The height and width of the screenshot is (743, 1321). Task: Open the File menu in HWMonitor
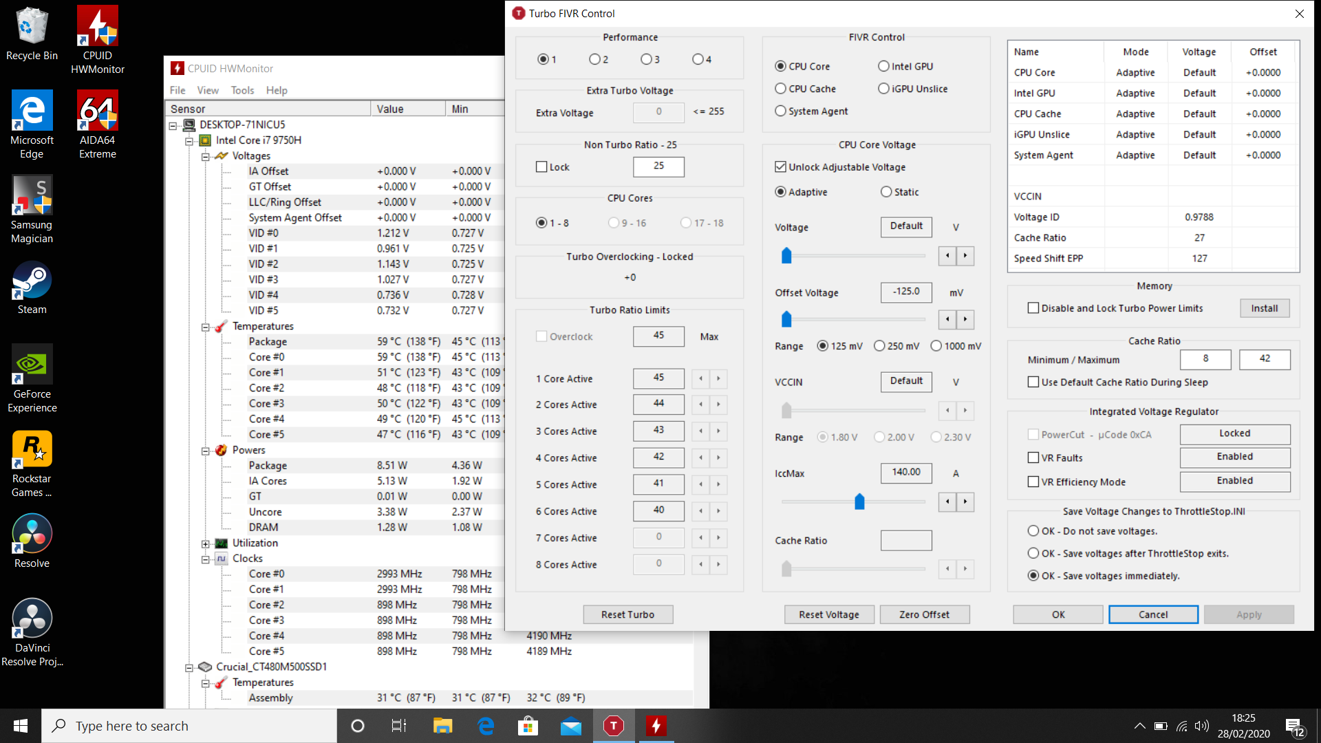coord(178,90)
